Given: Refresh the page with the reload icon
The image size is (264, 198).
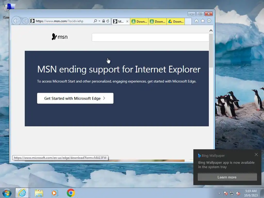Looking at the screenshot, I should click(x=108, y=21).
